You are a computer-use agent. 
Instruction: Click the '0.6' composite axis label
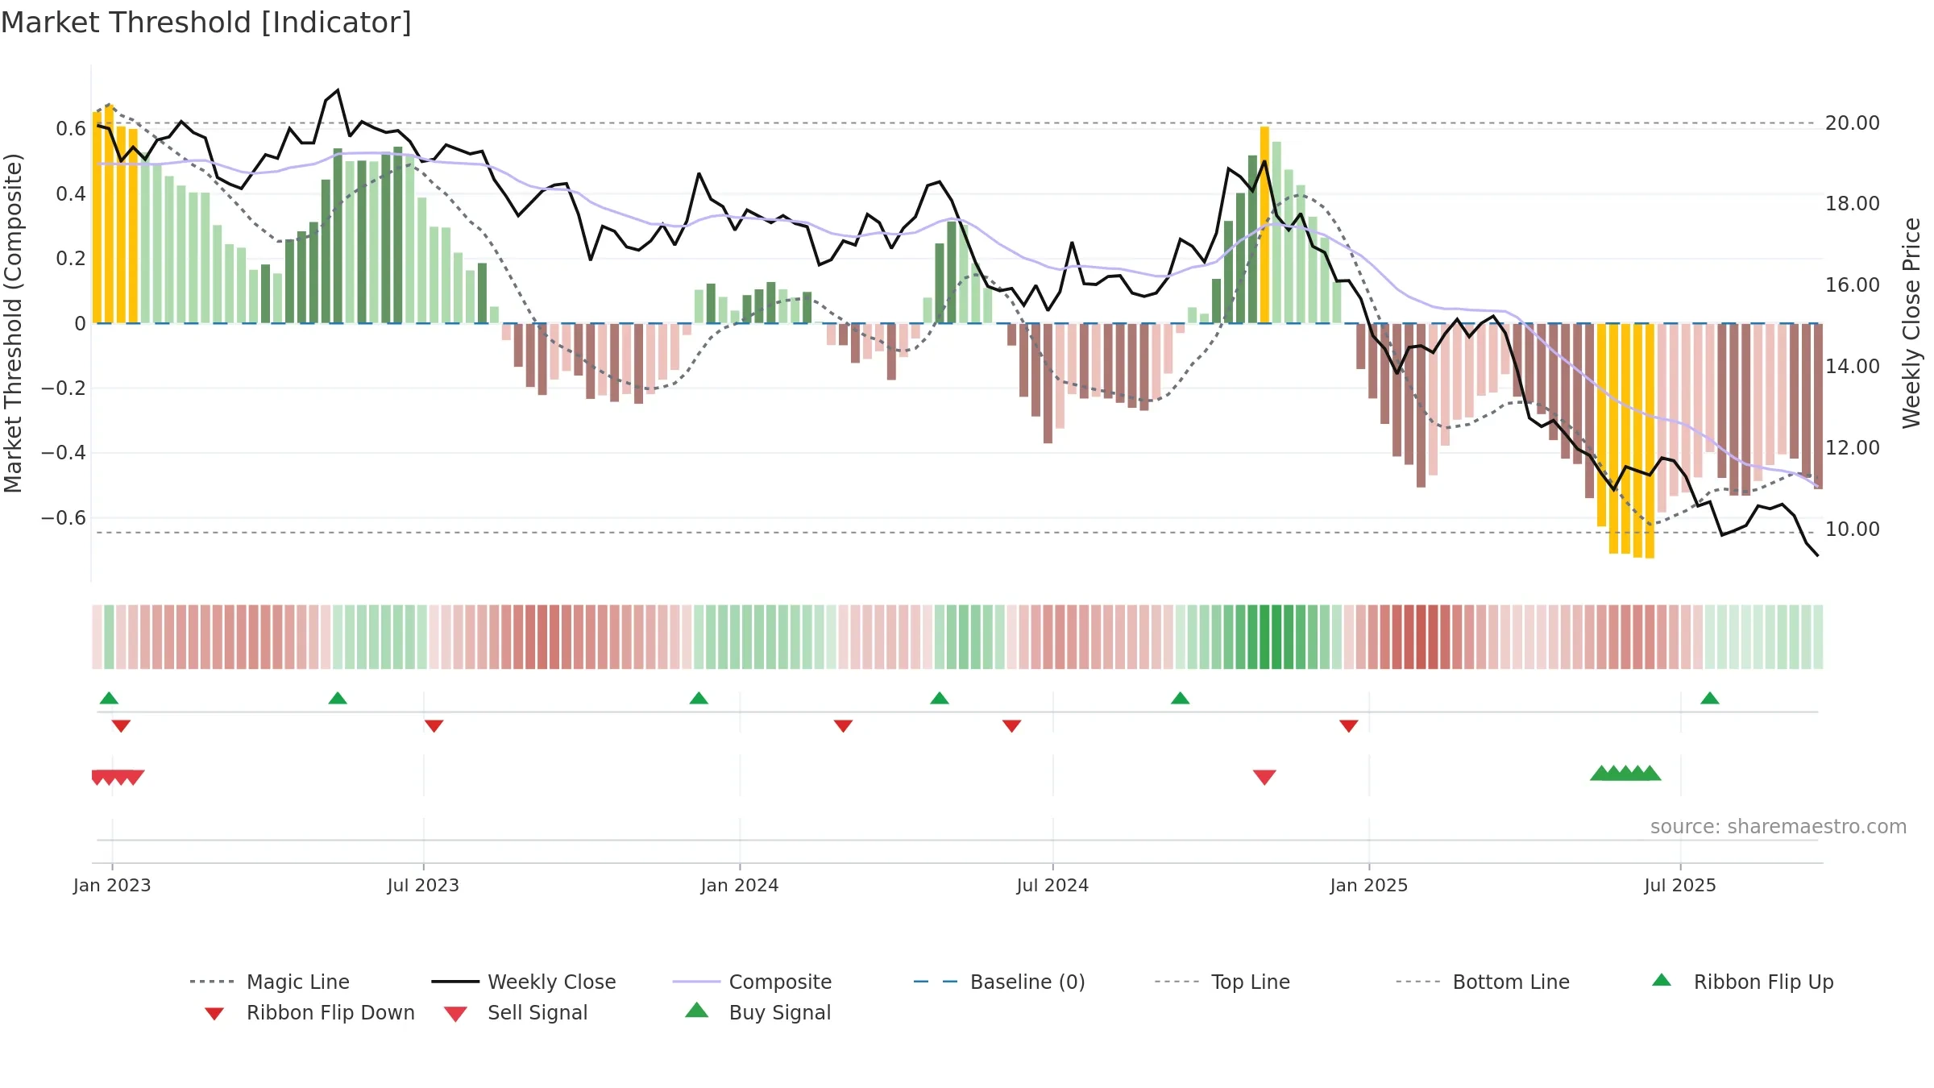tap(71, 129)
